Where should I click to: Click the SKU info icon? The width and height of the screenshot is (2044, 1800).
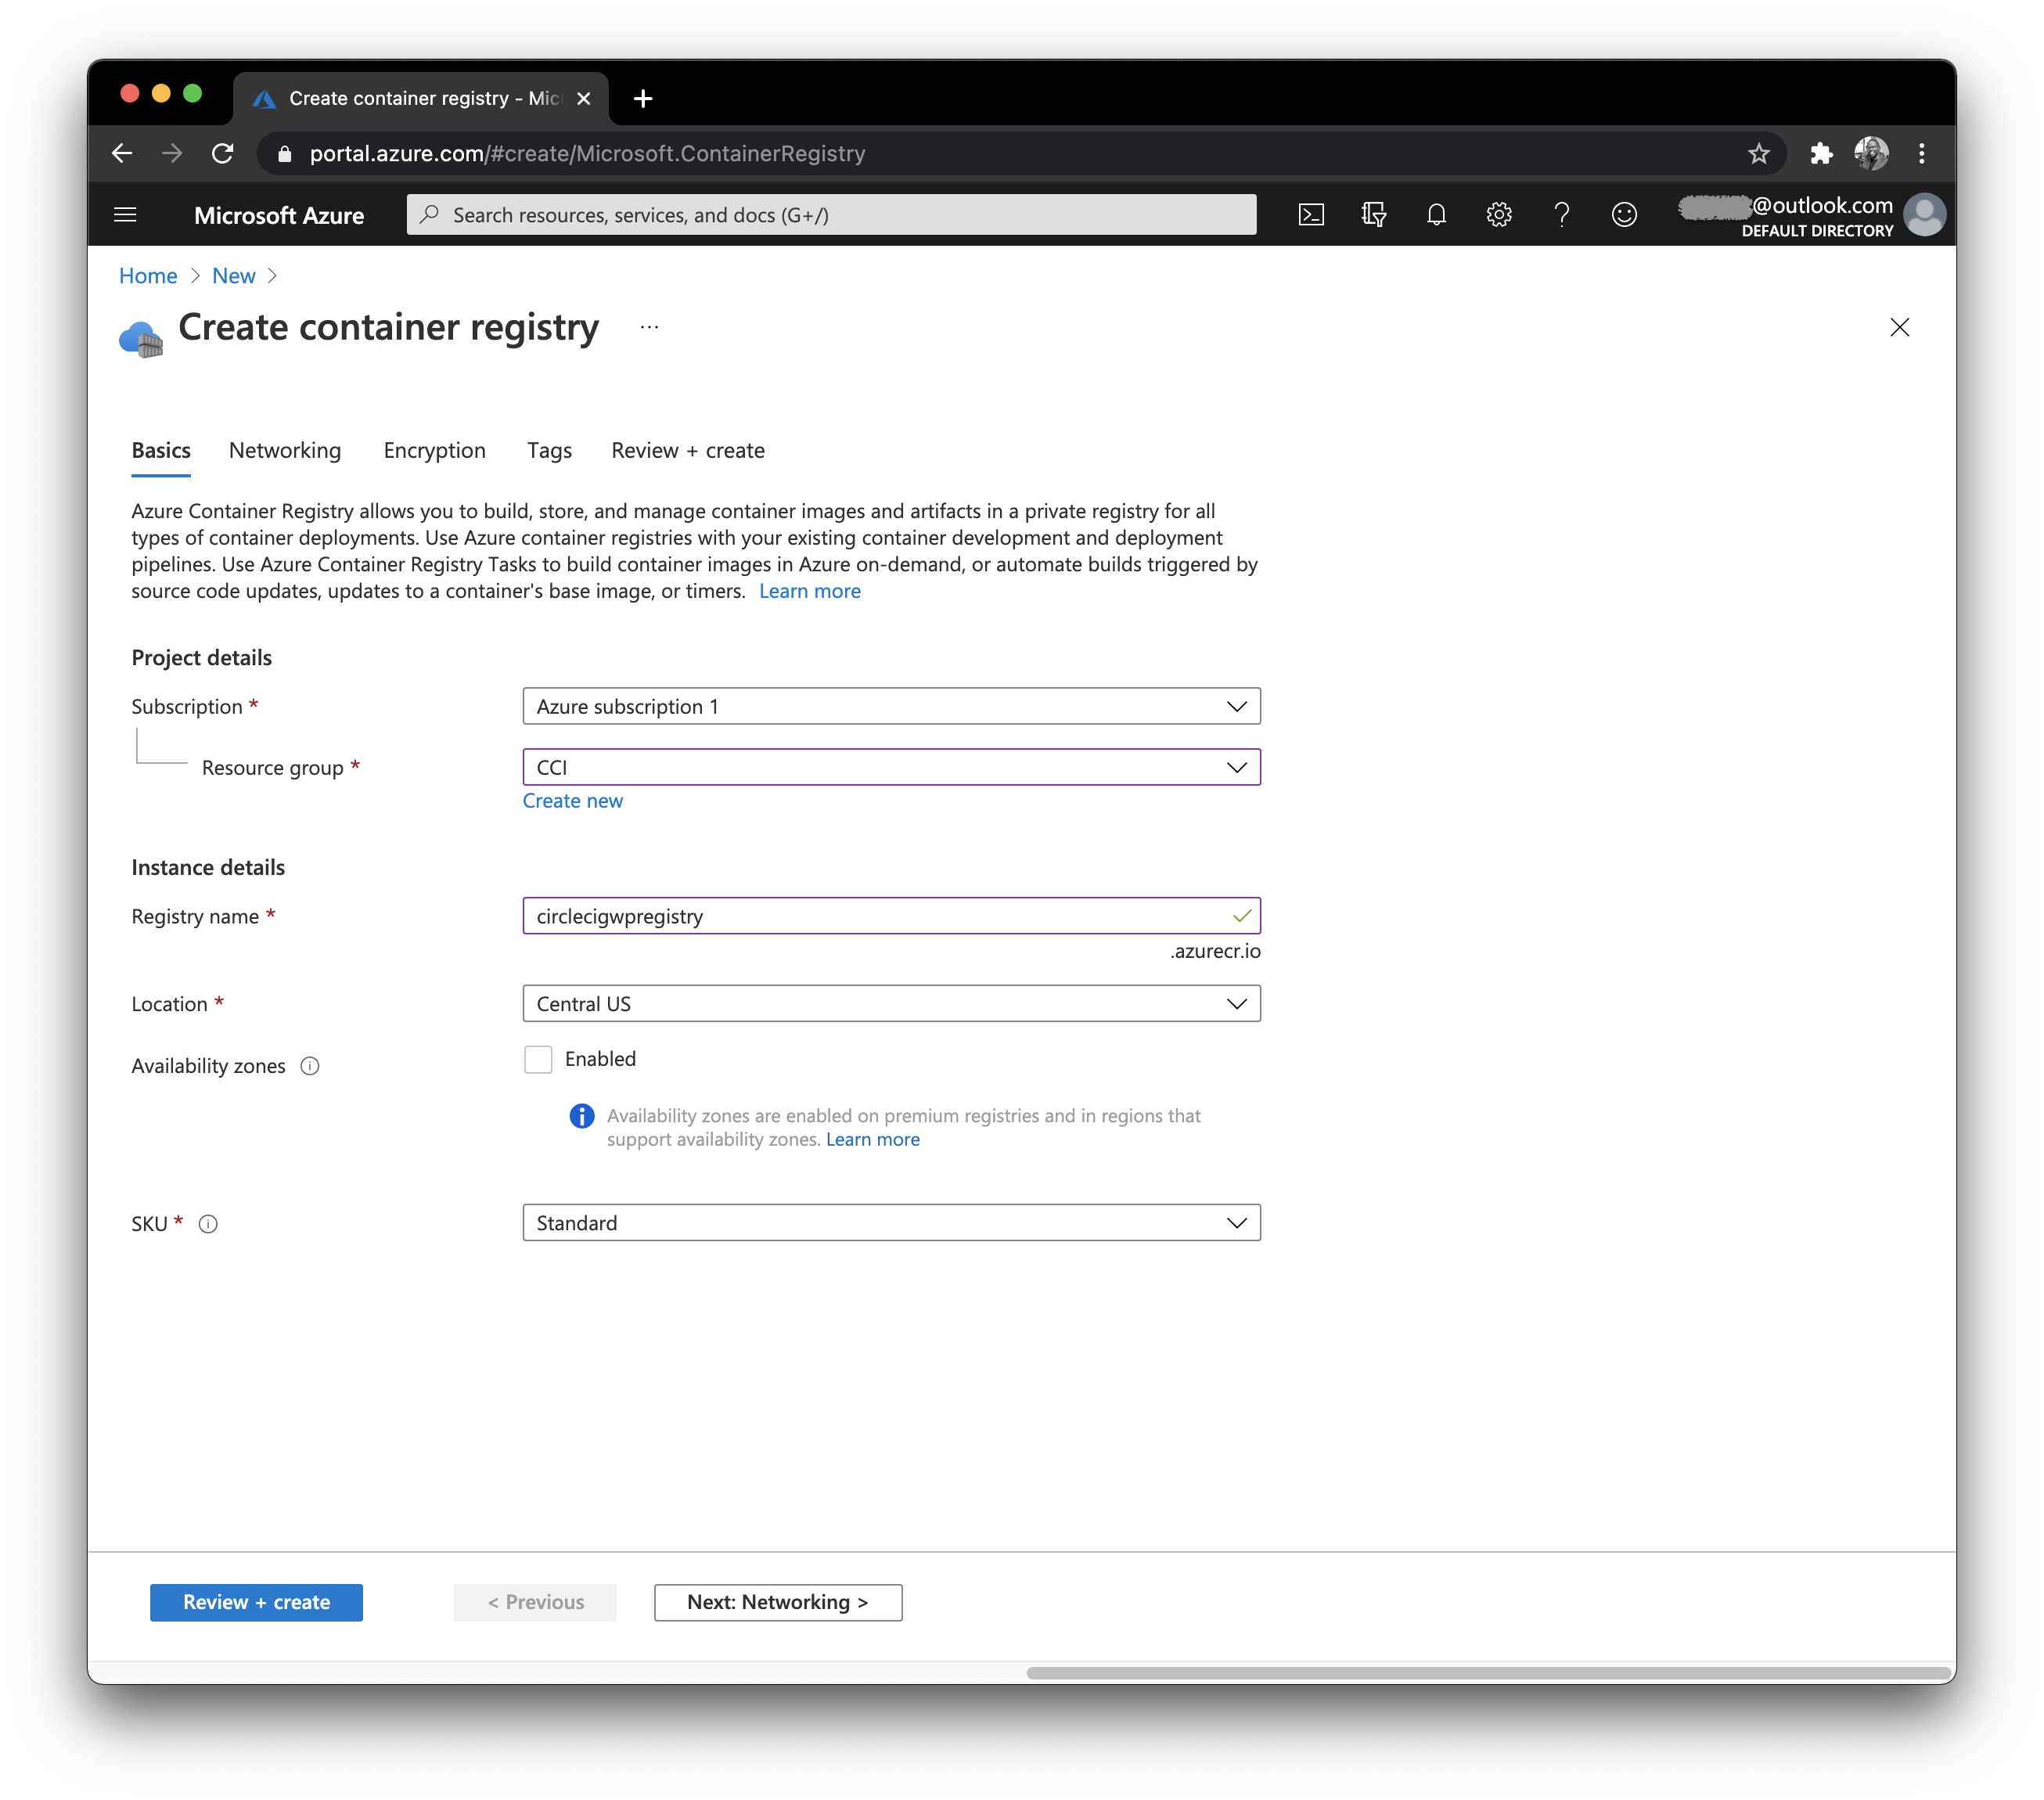pos(208,1223)
